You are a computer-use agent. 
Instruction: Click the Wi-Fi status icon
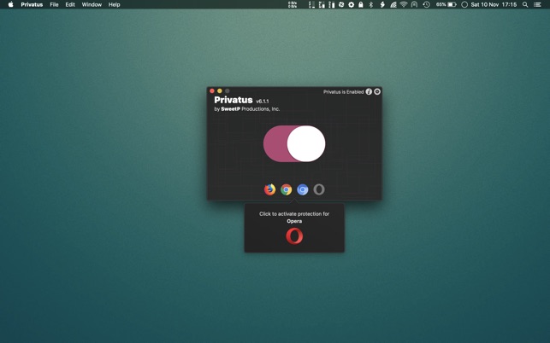click(x=404, y=4)
